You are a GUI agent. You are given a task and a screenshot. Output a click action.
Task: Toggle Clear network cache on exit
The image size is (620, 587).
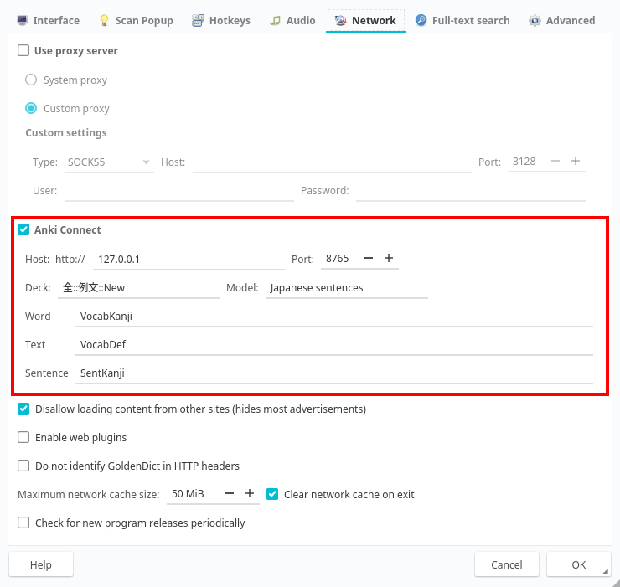[x=272, y=494]
